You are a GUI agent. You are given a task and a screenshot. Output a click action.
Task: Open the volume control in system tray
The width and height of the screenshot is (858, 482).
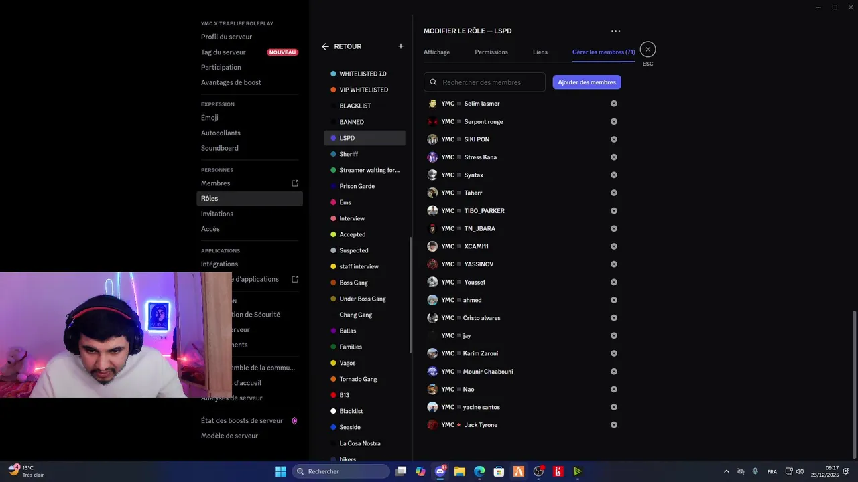tap(800, 471)
